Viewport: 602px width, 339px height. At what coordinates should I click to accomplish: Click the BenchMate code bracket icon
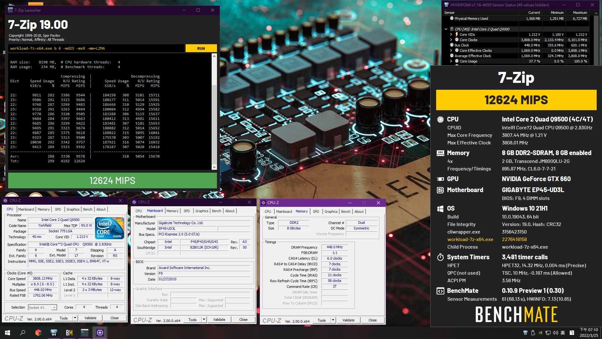[x=441, y=291]
